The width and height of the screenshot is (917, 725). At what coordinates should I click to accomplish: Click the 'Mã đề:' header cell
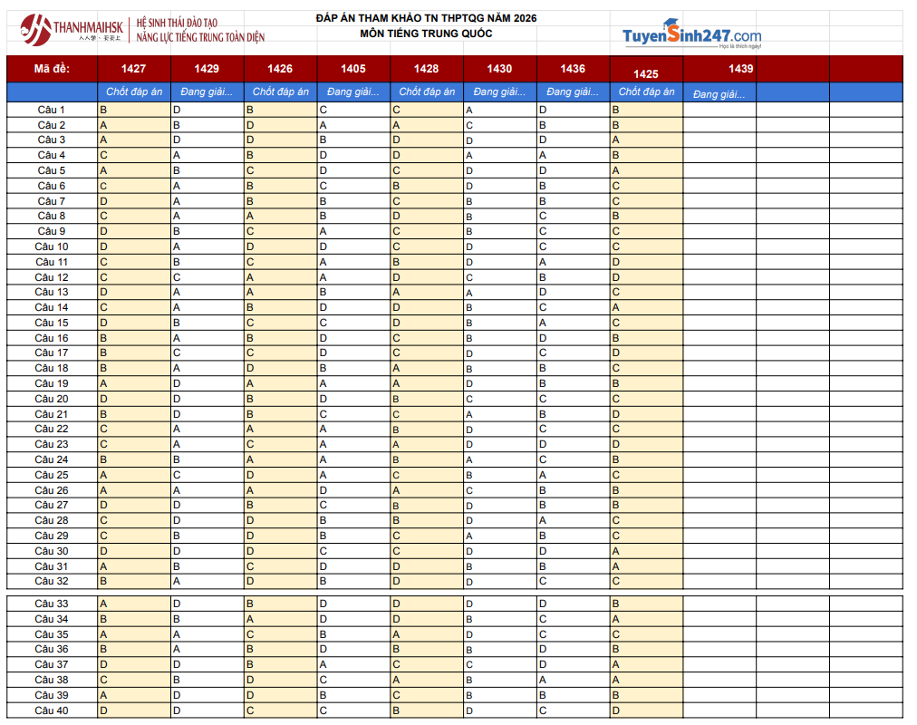click(52, 69)
